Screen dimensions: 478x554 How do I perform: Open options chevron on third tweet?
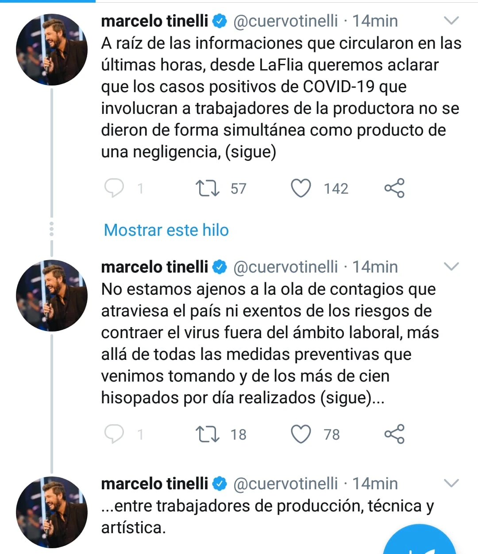point(451,484)
